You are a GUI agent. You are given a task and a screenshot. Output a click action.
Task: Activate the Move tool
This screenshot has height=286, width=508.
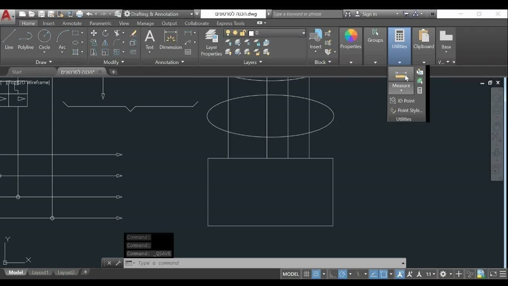[x=94, y=33]
